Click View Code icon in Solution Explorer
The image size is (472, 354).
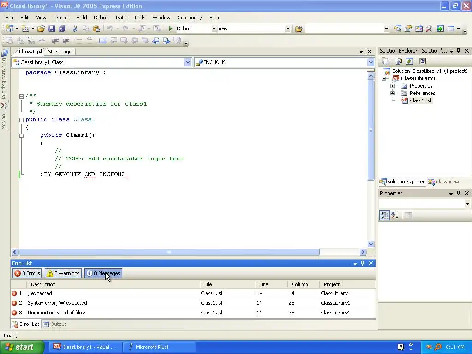click(423, 61)
